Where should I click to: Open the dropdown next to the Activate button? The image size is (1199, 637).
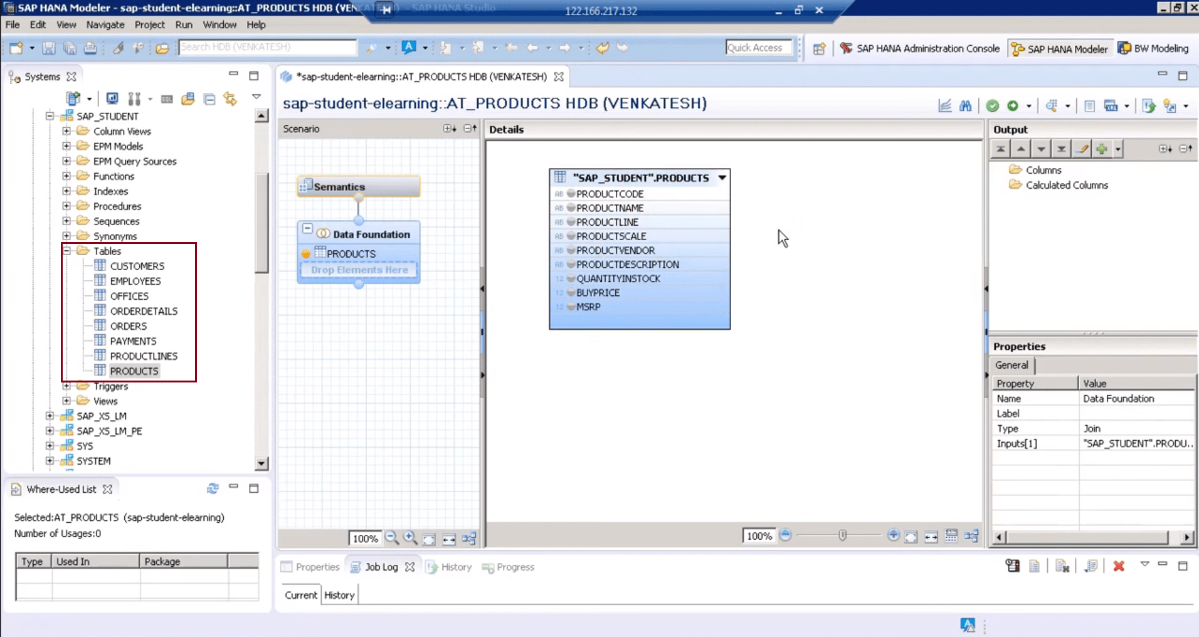1028,105
